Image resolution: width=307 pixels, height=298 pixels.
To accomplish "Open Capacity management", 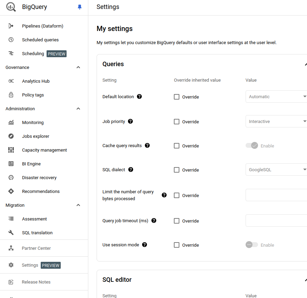I will click(x=44, y=150).
